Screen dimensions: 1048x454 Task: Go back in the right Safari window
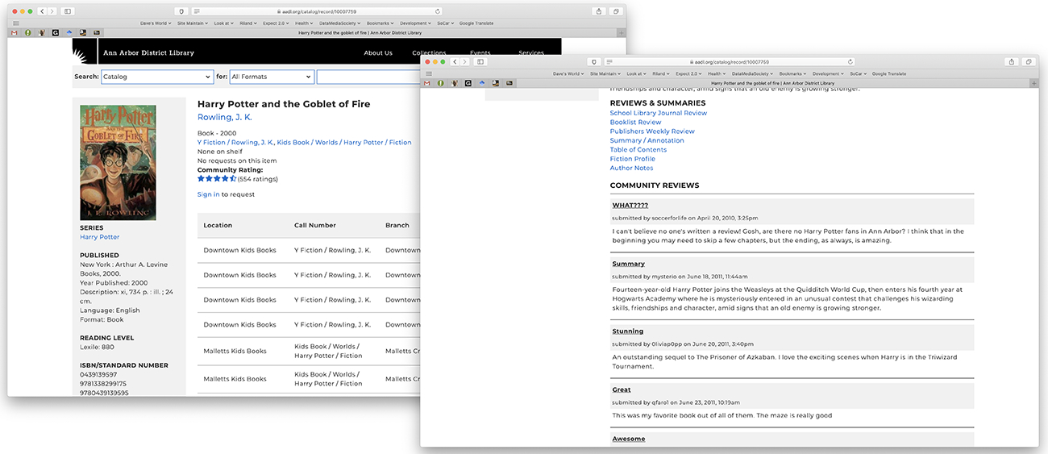pyautogui.click(x=455, y=61)
